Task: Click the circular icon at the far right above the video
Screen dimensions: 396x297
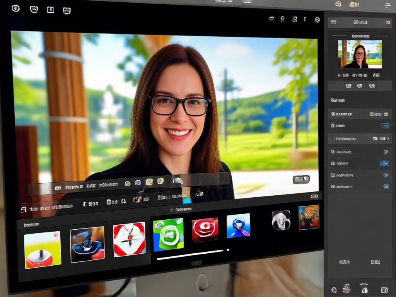Action: tap(317, 20)
